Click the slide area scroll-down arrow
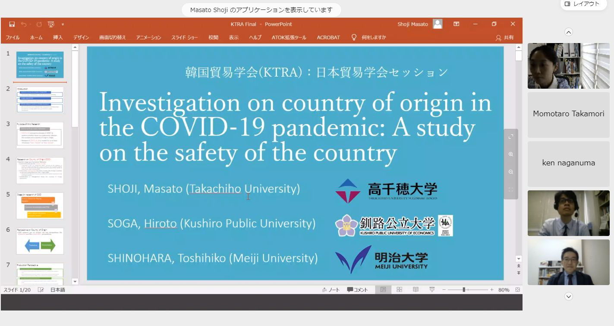The width and height of the screenshot is (614, 326). tap(519, 259)
